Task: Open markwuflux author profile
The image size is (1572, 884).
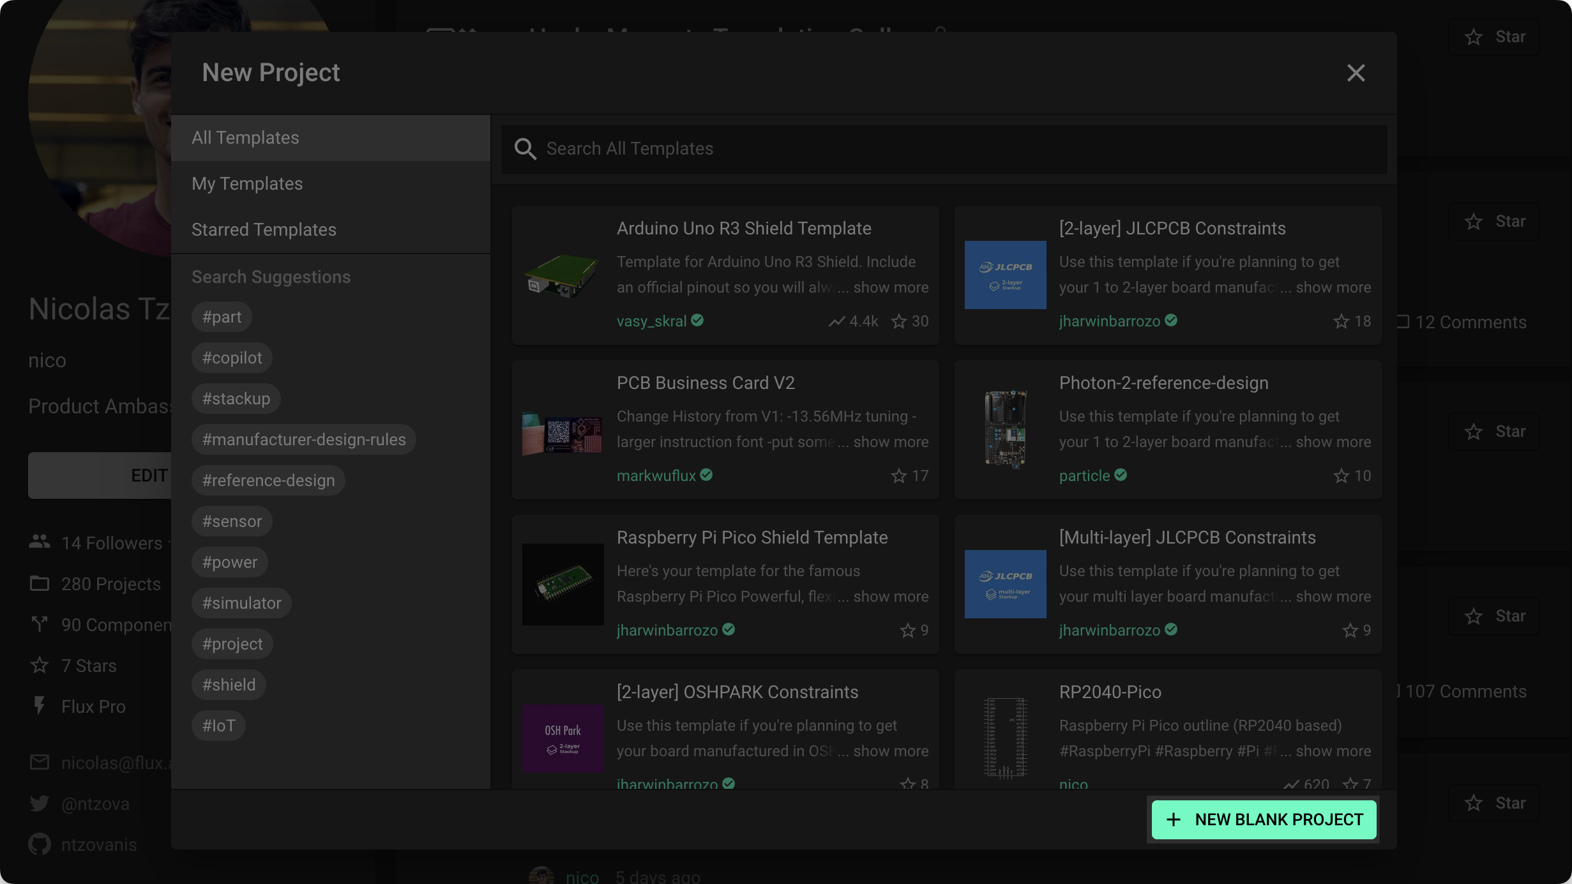Action: [656, 476]
